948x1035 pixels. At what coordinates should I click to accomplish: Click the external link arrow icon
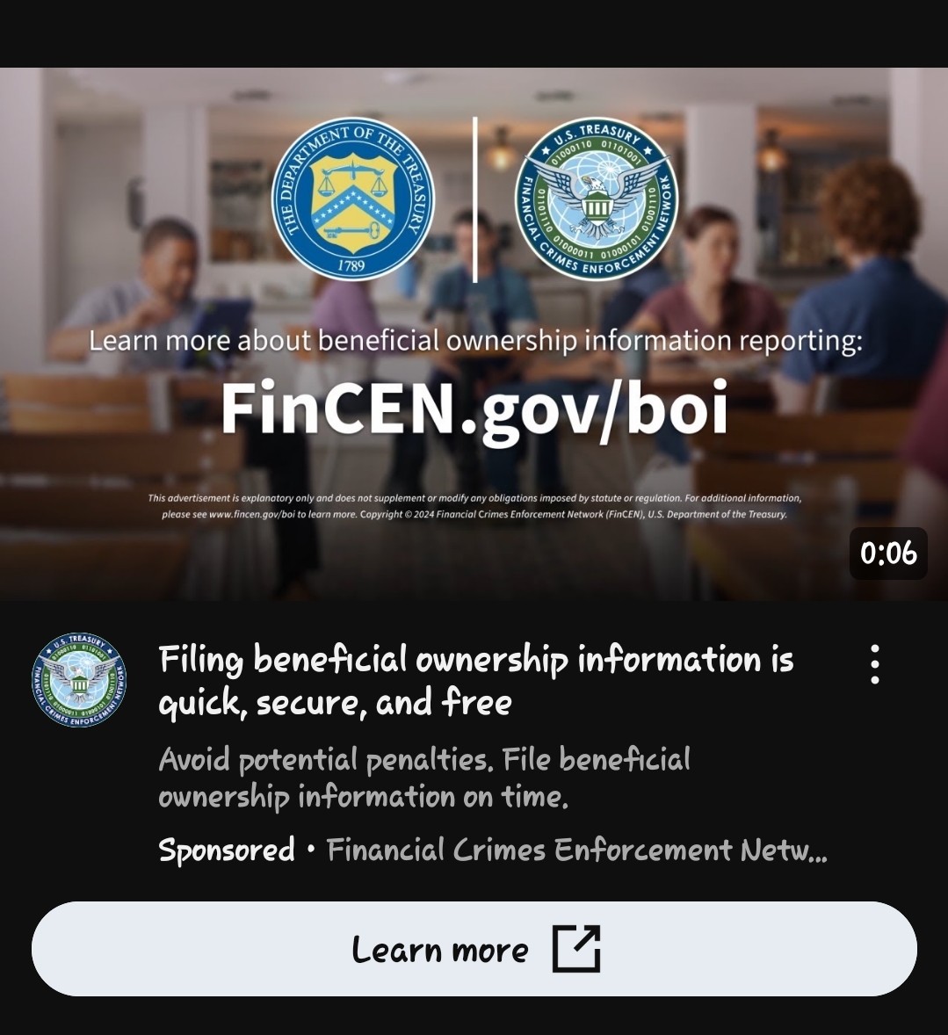coord(576,949)
